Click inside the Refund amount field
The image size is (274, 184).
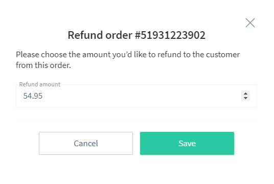[136, 96]
